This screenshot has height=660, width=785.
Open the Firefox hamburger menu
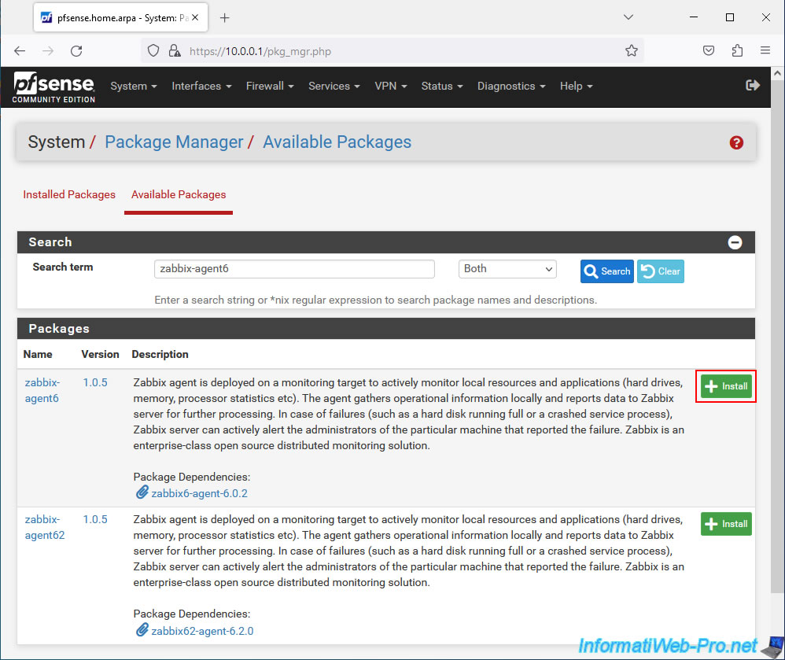pyautogui.click(x=765, y=50)
